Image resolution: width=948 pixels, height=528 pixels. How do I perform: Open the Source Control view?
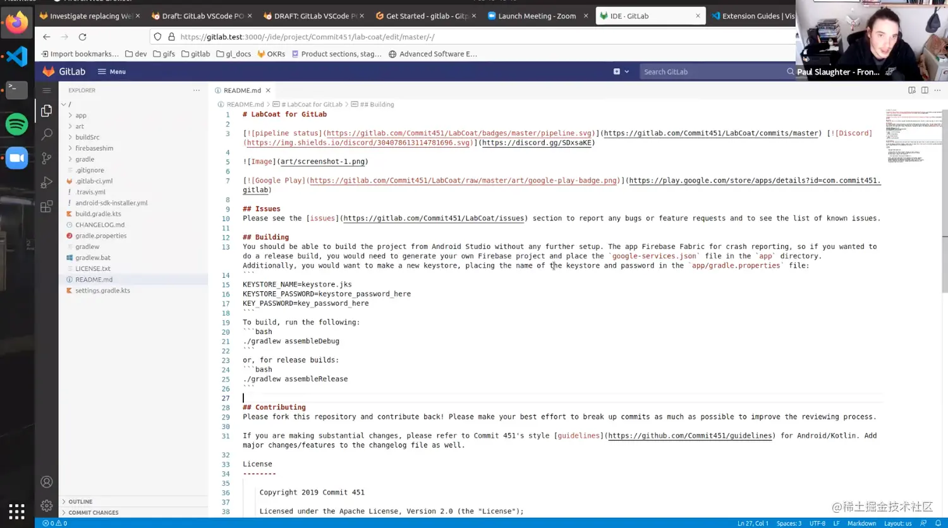coord(46,159)
